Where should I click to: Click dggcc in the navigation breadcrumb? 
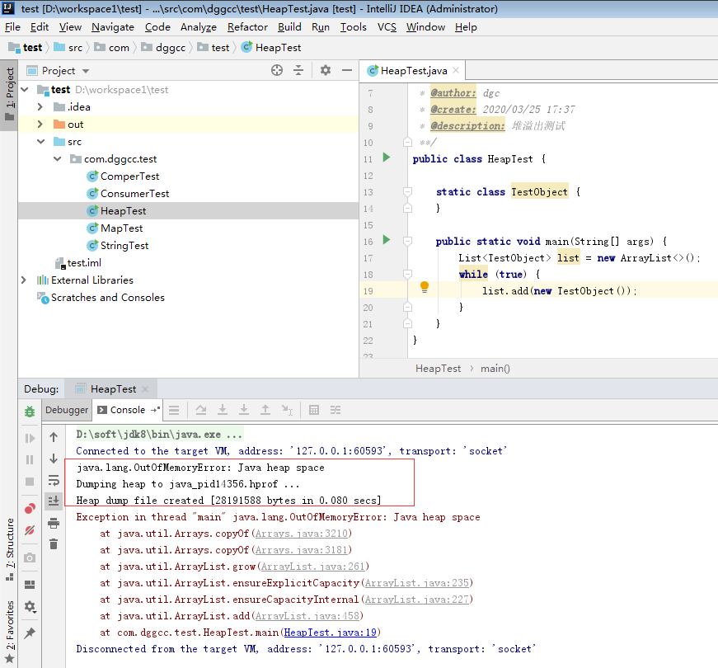tap(171, 48)
